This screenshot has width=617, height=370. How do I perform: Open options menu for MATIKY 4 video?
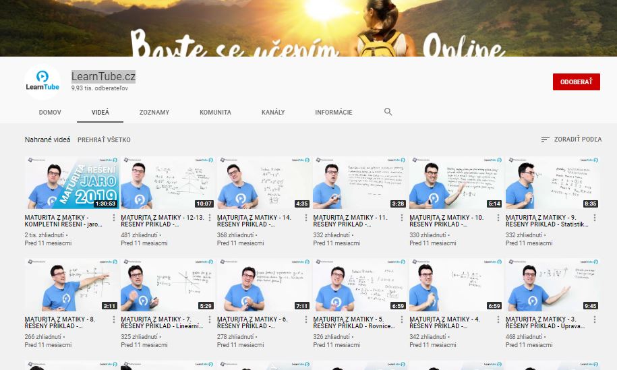coord(498,319)
